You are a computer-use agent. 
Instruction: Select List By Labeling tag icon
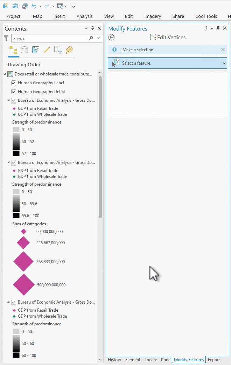pos(69,50)
